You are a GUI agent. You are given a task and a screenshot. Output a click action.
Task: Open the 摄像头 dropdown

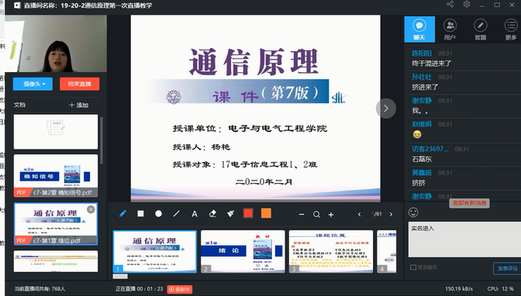[x=33, y=84]
